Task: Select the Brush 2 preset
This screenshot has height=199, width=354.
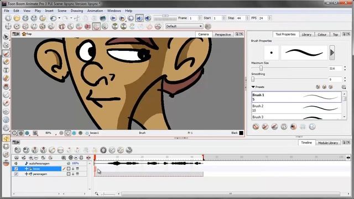Action: 296,108
